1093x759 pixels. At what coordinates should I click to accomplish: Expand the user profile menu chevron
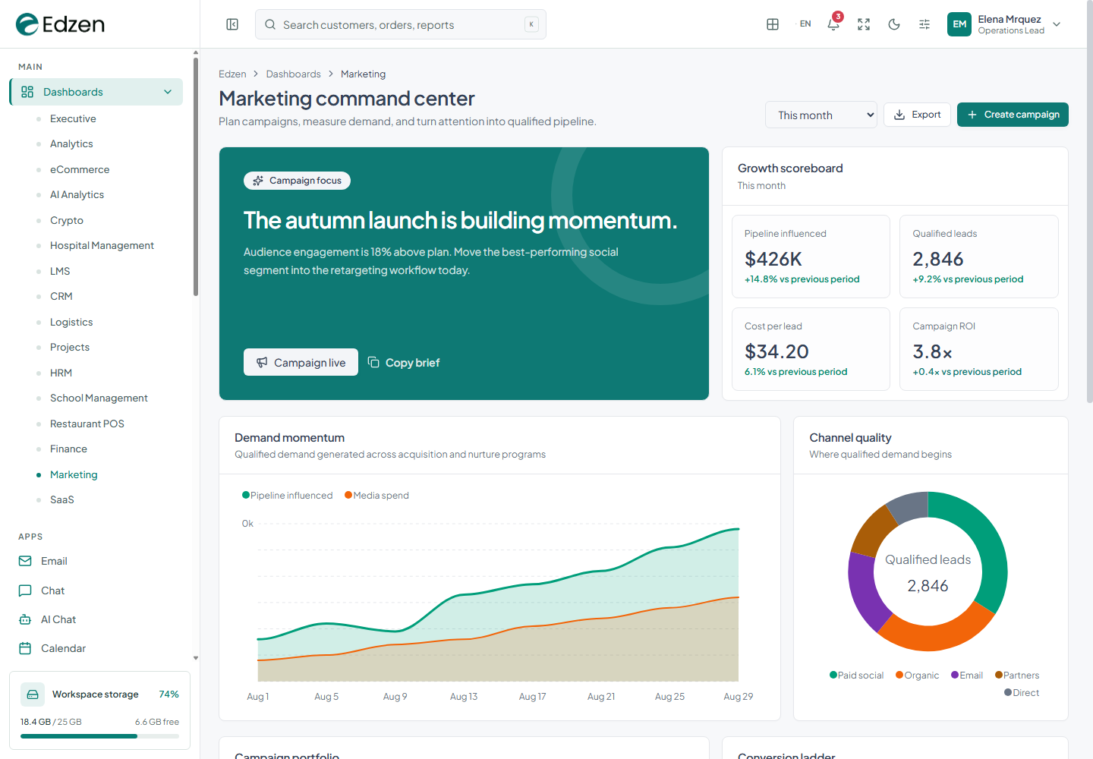click(1057, 24)
